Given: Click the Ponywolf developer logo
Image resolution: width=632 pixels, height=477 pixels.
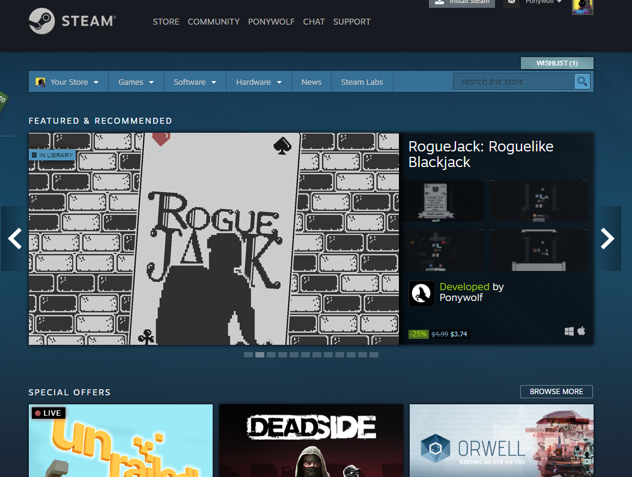Looking at the screenshot, I should pos(421,293).
